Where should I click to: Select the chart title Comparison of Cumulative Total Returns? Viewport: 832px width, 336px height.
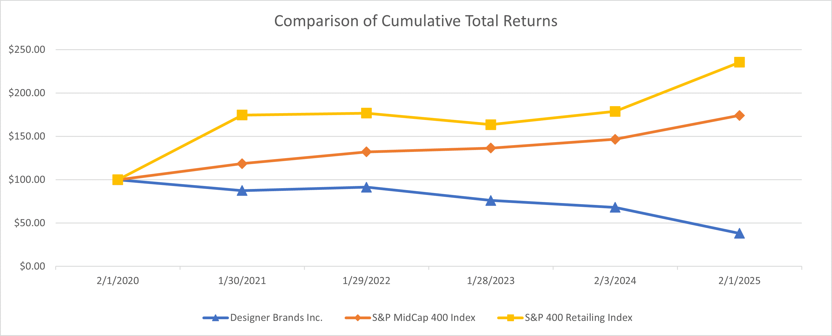pyautogui.click(x=416, y=21)
